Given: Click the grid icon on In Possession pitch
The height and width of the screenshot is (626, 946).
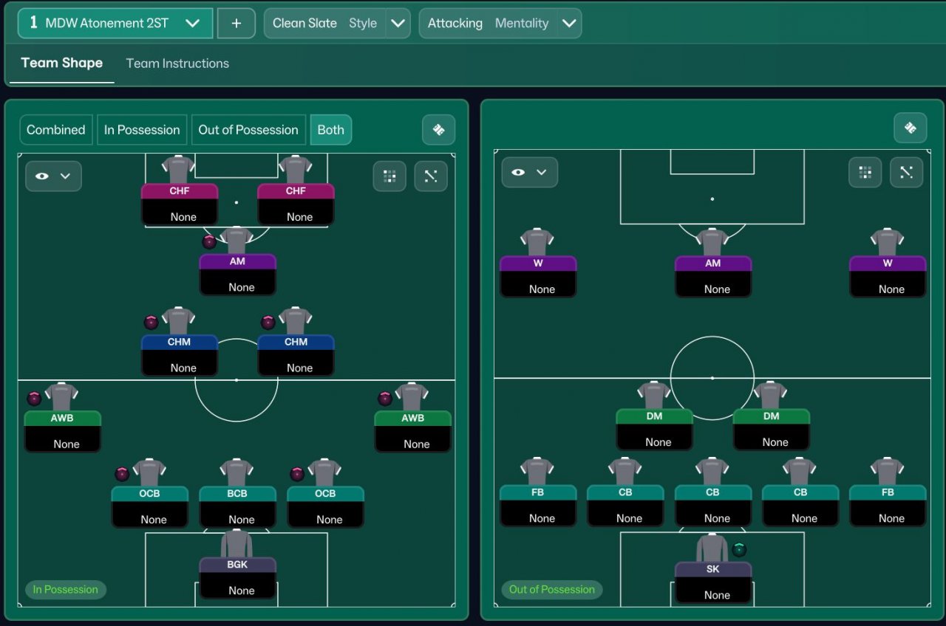Looking at the screenshot, I should tap(390, 176).
